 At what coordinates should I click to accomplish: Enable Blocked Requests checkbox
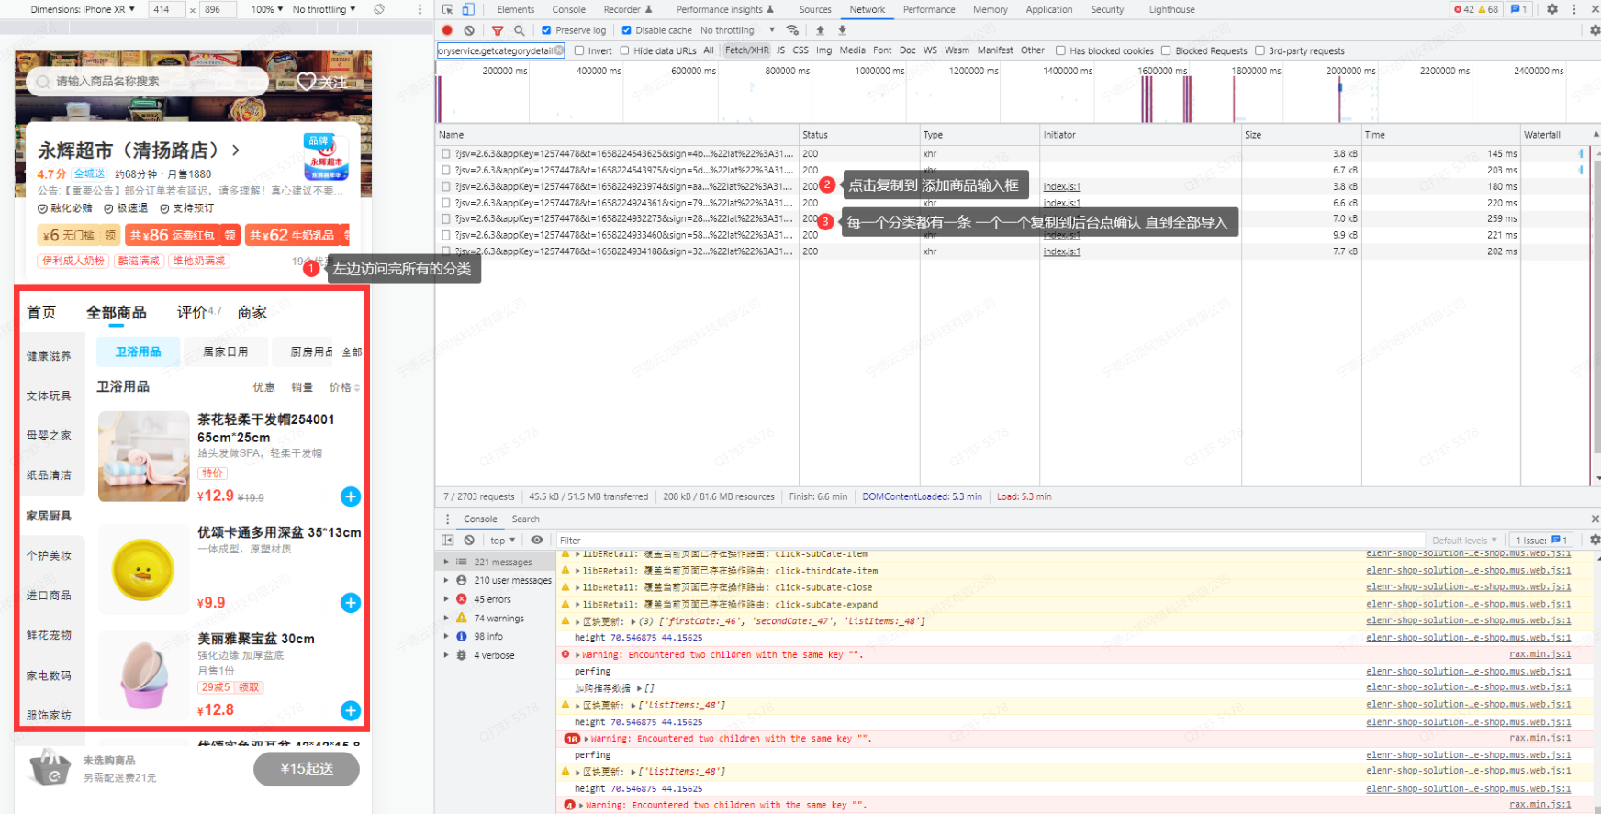point(1166,50)
